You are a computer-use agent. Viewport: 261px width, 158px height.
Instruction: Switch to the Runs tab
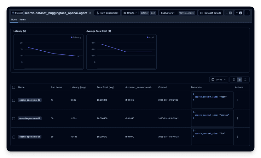[x=14, y=20]
